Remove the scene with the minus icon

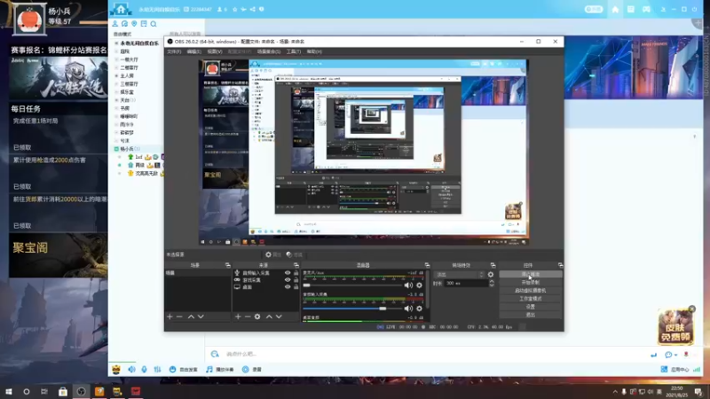click(x=179, y=317)
